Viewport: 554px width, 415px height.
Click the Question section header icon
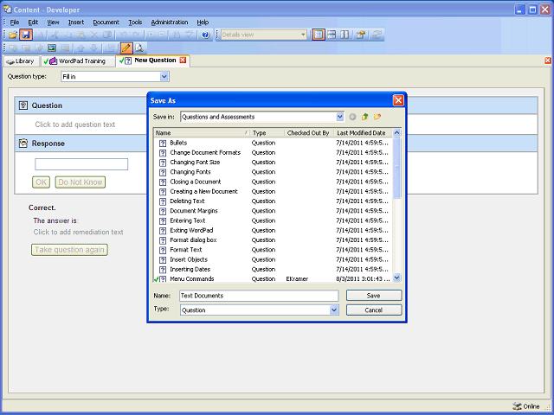23,105
